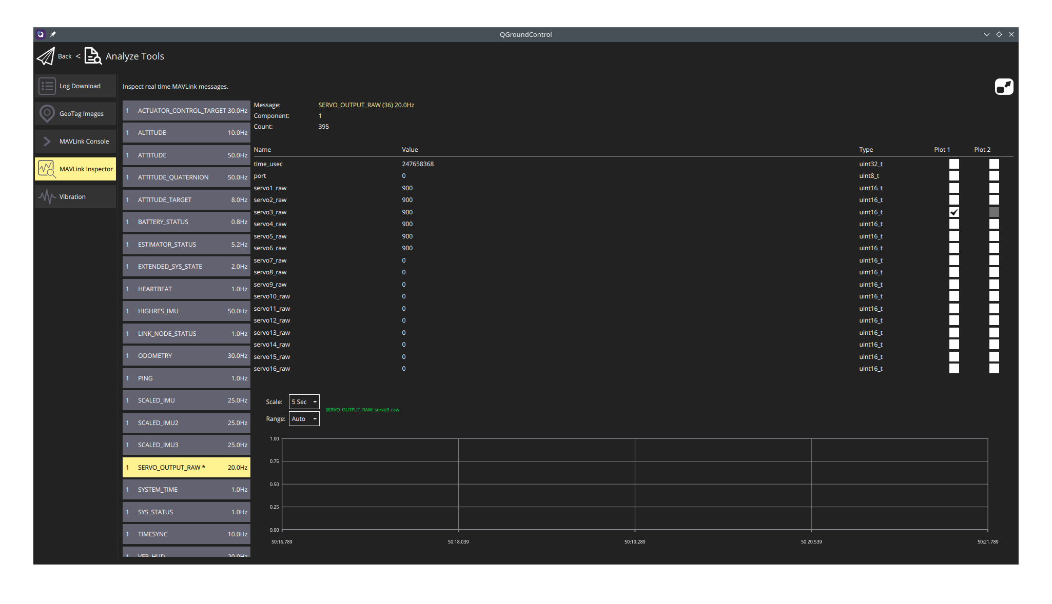
Task: Select the SCALED_IMU 25.0Hz message
Action: click(186, 400)
